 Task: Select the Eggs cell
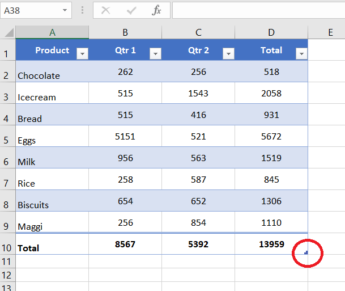[52, 136]
